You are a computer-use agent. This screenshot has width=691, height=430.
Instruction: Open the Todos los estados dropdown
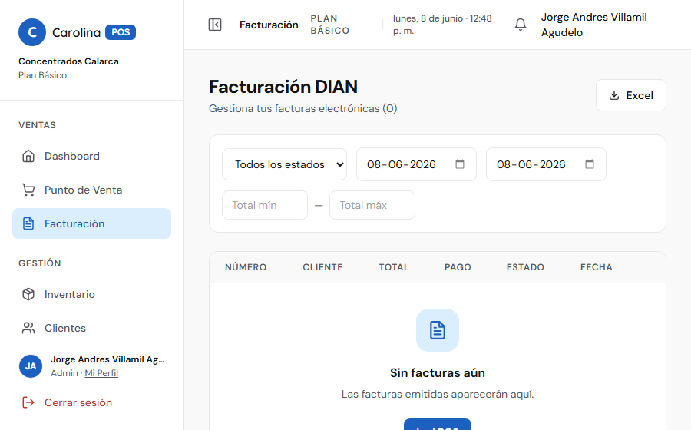point(284,164)
